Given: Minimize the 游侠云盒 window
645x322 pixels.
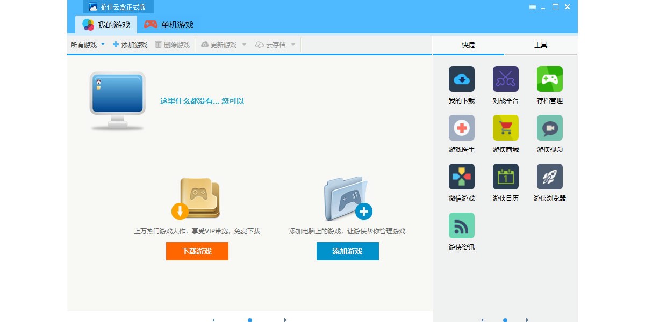Looking at the screenshot, I should click(x=543, y=8).
